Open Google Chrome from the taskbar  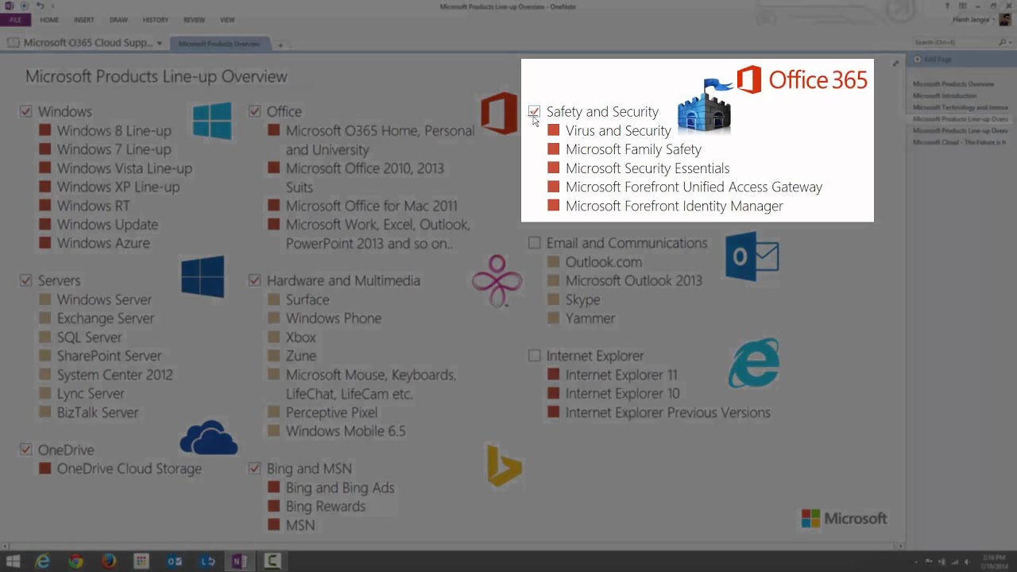coord(75,562)
